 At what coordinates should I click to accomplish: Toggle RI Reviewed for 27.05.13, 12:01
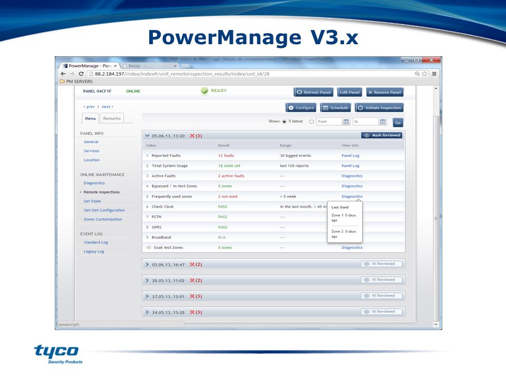(382, 295)
